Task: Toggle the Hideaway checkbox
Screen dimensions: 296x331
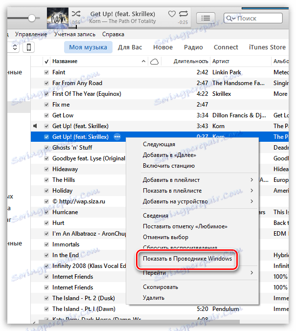Action: 46,169
